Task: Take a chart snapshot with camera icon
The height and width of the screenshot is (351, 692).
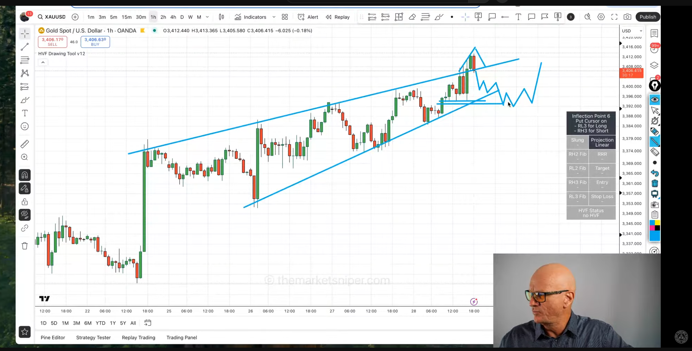Action: click(x=627, y=17)
